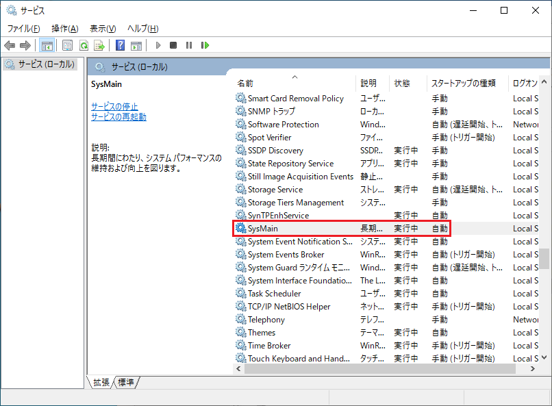552x406 pixels.
Task: Click the export list toolbar icon
Action: pyautogui.click(x=99, y=45)
